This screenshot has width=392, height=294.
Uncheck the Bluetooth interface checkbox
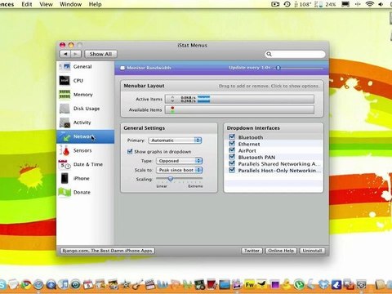tap(232, 137)
